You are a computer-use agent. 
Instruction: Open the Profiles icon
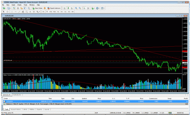[9, 8]
